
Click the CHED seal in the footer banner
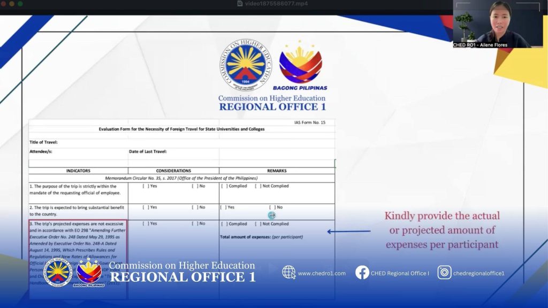(58, 272)
